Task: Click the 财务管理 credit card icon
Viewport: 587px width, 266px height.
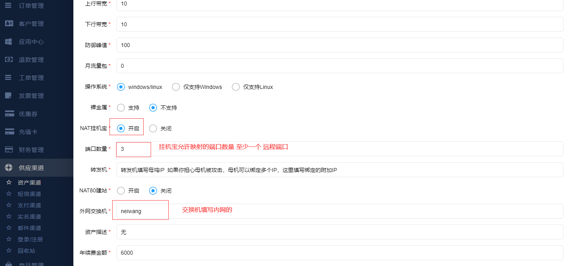Action: pyautogui.click(x=9, y=150)
